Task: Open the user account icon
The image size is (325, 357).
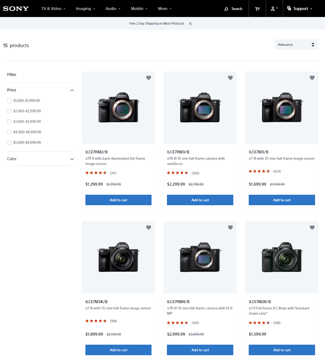Action: (x=273, y=9)
